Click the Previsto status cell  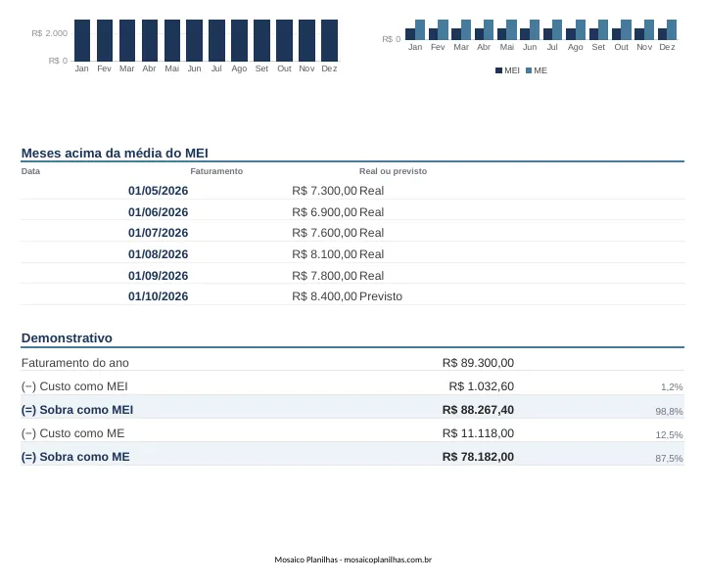pyautogui.click(x=381, y=296)
